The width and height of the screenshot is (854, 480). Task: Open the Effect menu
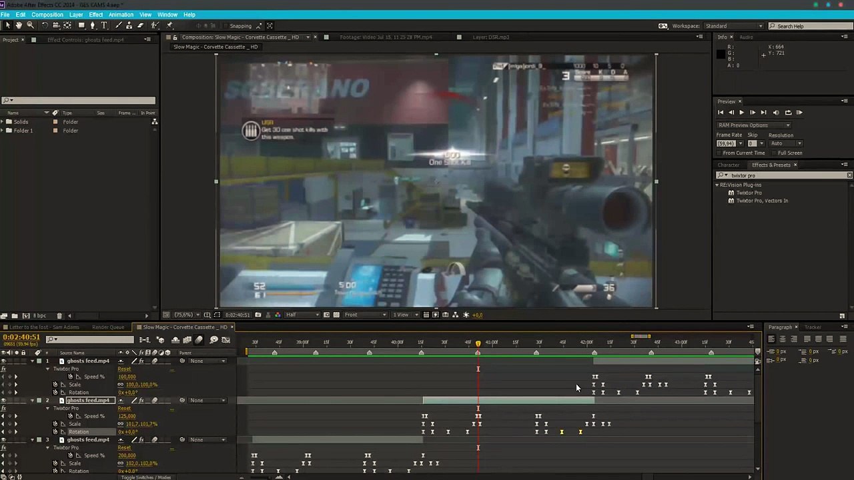coord(96,15)
